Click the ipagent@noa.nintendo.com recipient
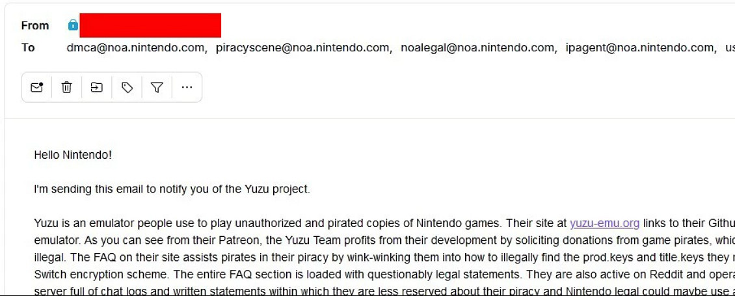Image resolution: width=735 pixels, height=296 pixels. 639,47
